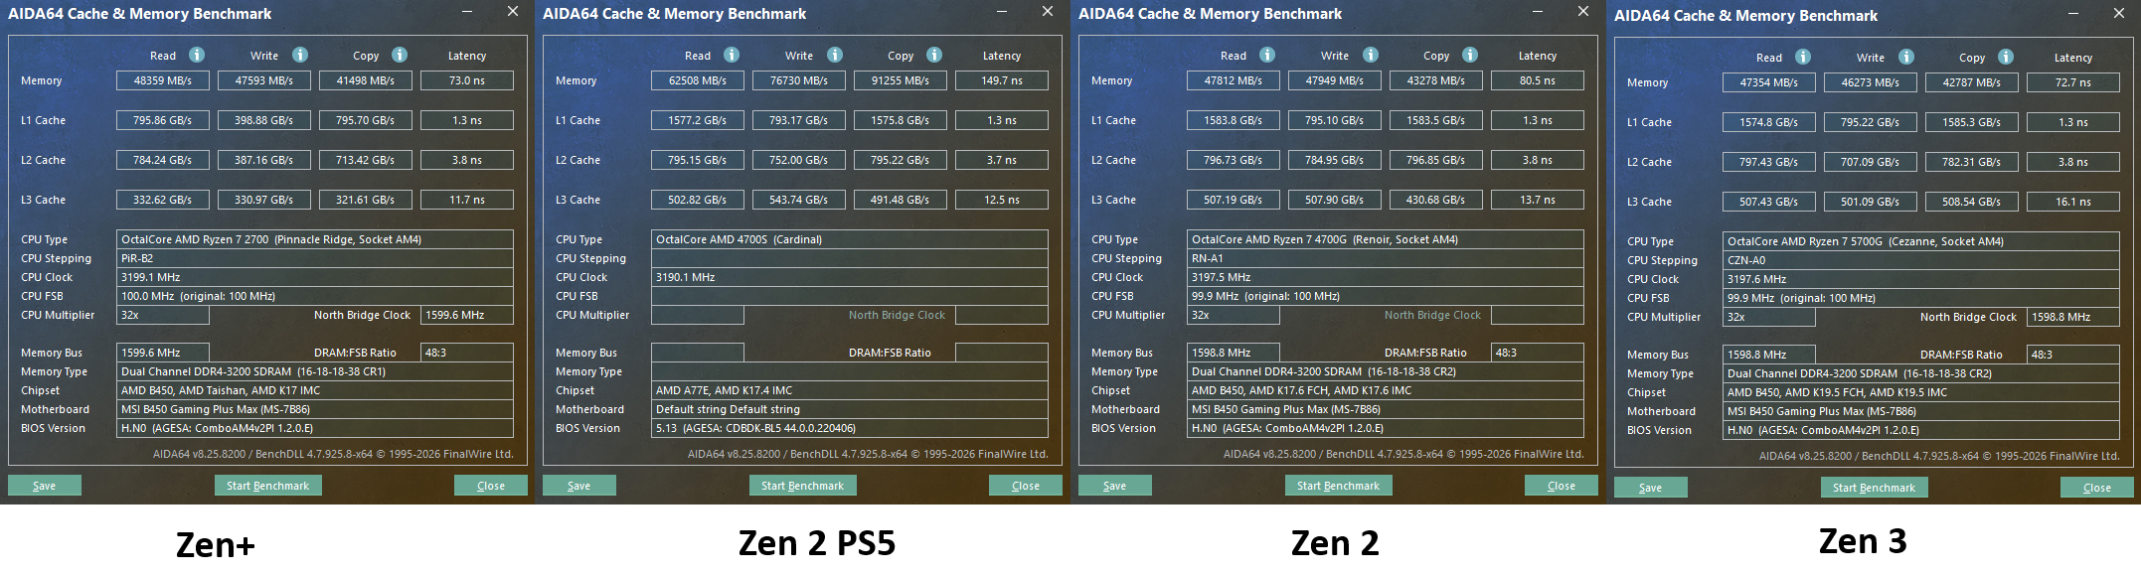Viewport: 2141px width, 577px height.
Task: Click Write info icon in Zen+ window
Action: [300, 55]
